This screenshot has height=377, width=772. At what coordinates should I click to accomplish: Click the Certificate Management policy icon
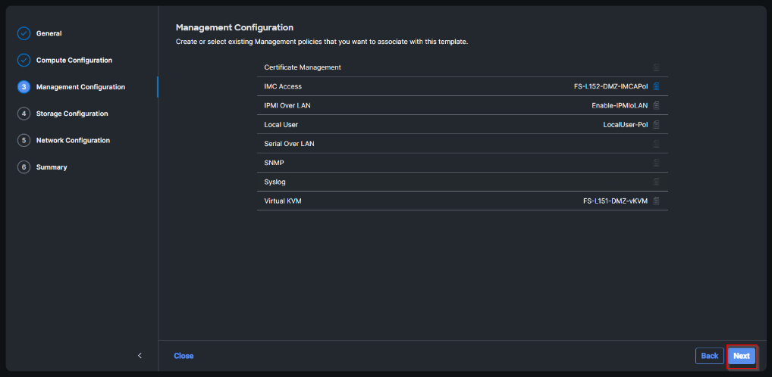tap(656, 67)
